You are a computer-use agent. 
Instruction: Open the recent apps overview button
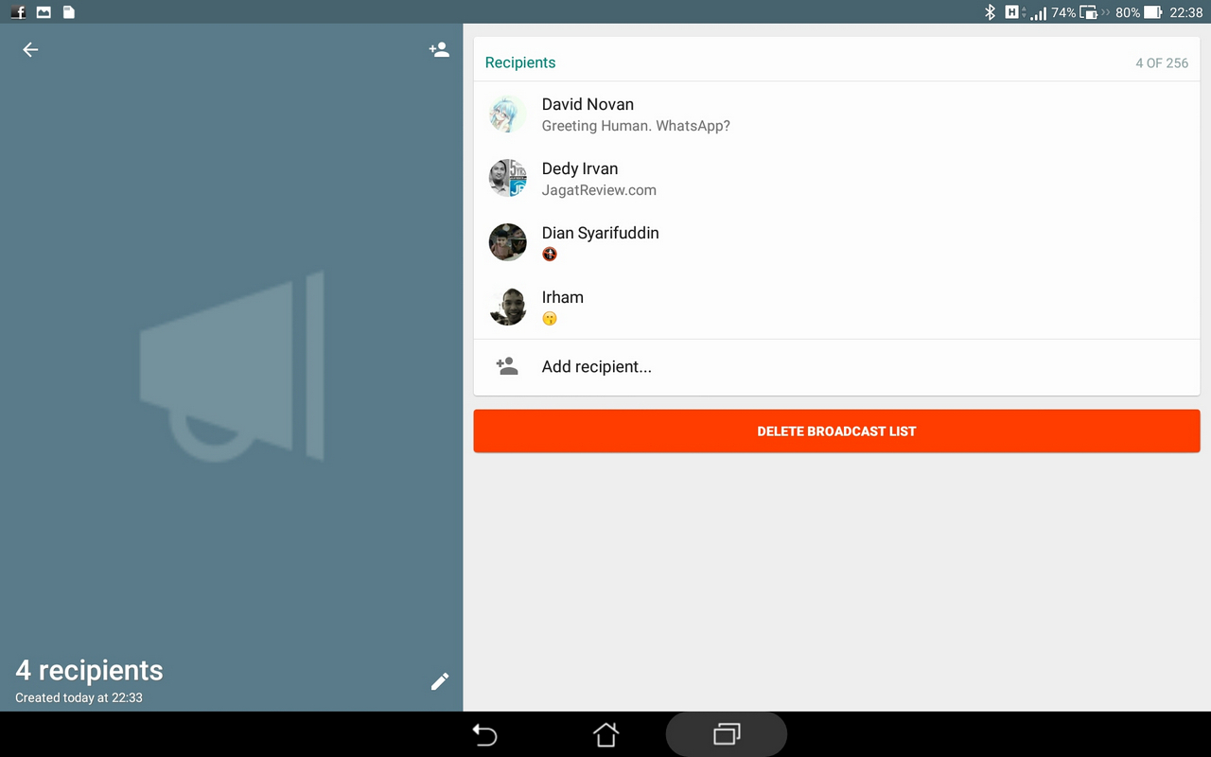coord(726,734)
